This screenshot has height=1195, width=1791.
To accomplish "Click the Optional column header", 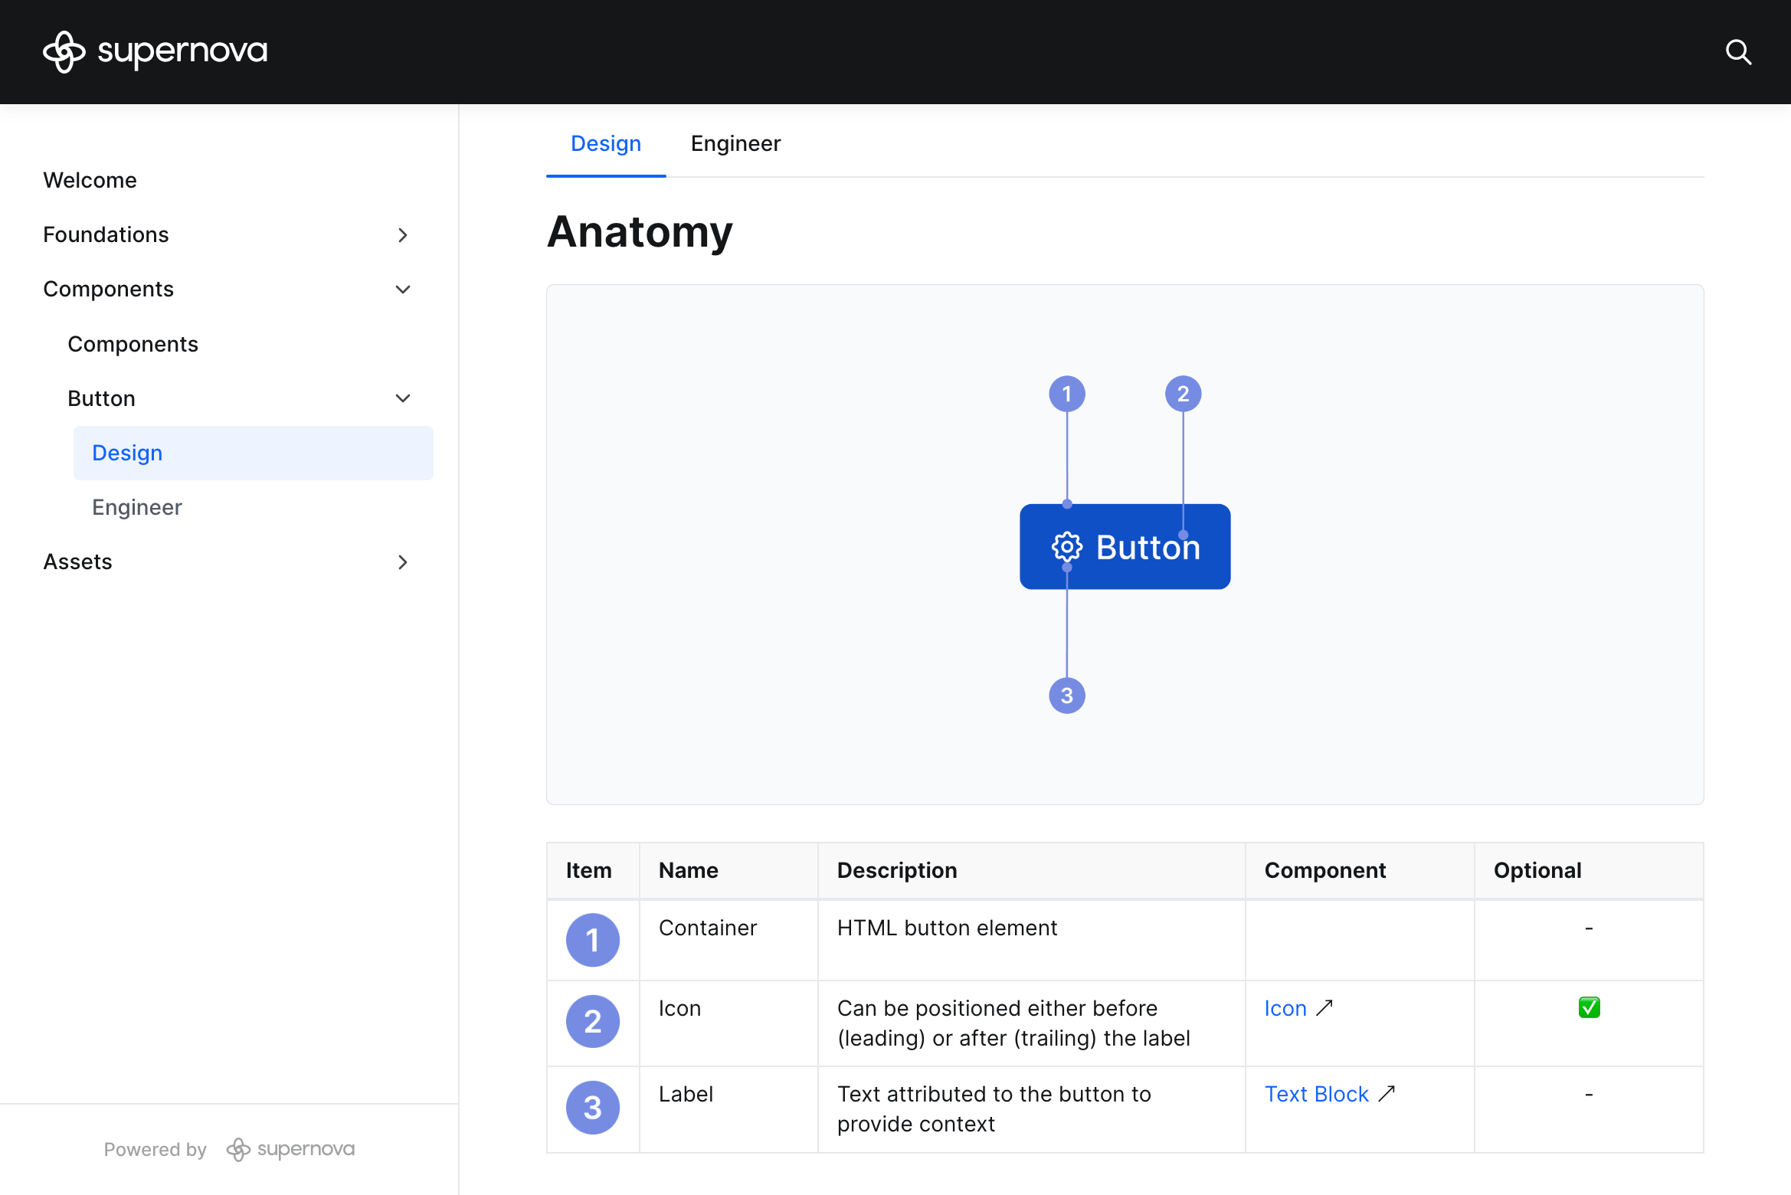I will (x=1537, y=870).
